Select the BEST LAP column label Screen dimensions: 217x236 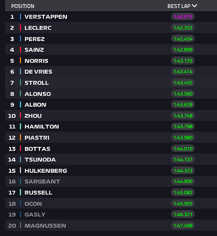coord(179,6)
